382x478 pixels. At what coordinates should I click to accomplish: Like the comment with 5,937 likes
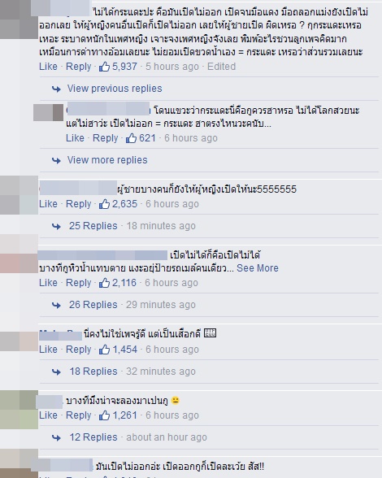point(48,66)
